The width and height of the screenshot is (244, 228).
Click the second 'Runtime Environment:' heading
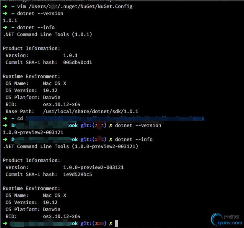[32, 188]
